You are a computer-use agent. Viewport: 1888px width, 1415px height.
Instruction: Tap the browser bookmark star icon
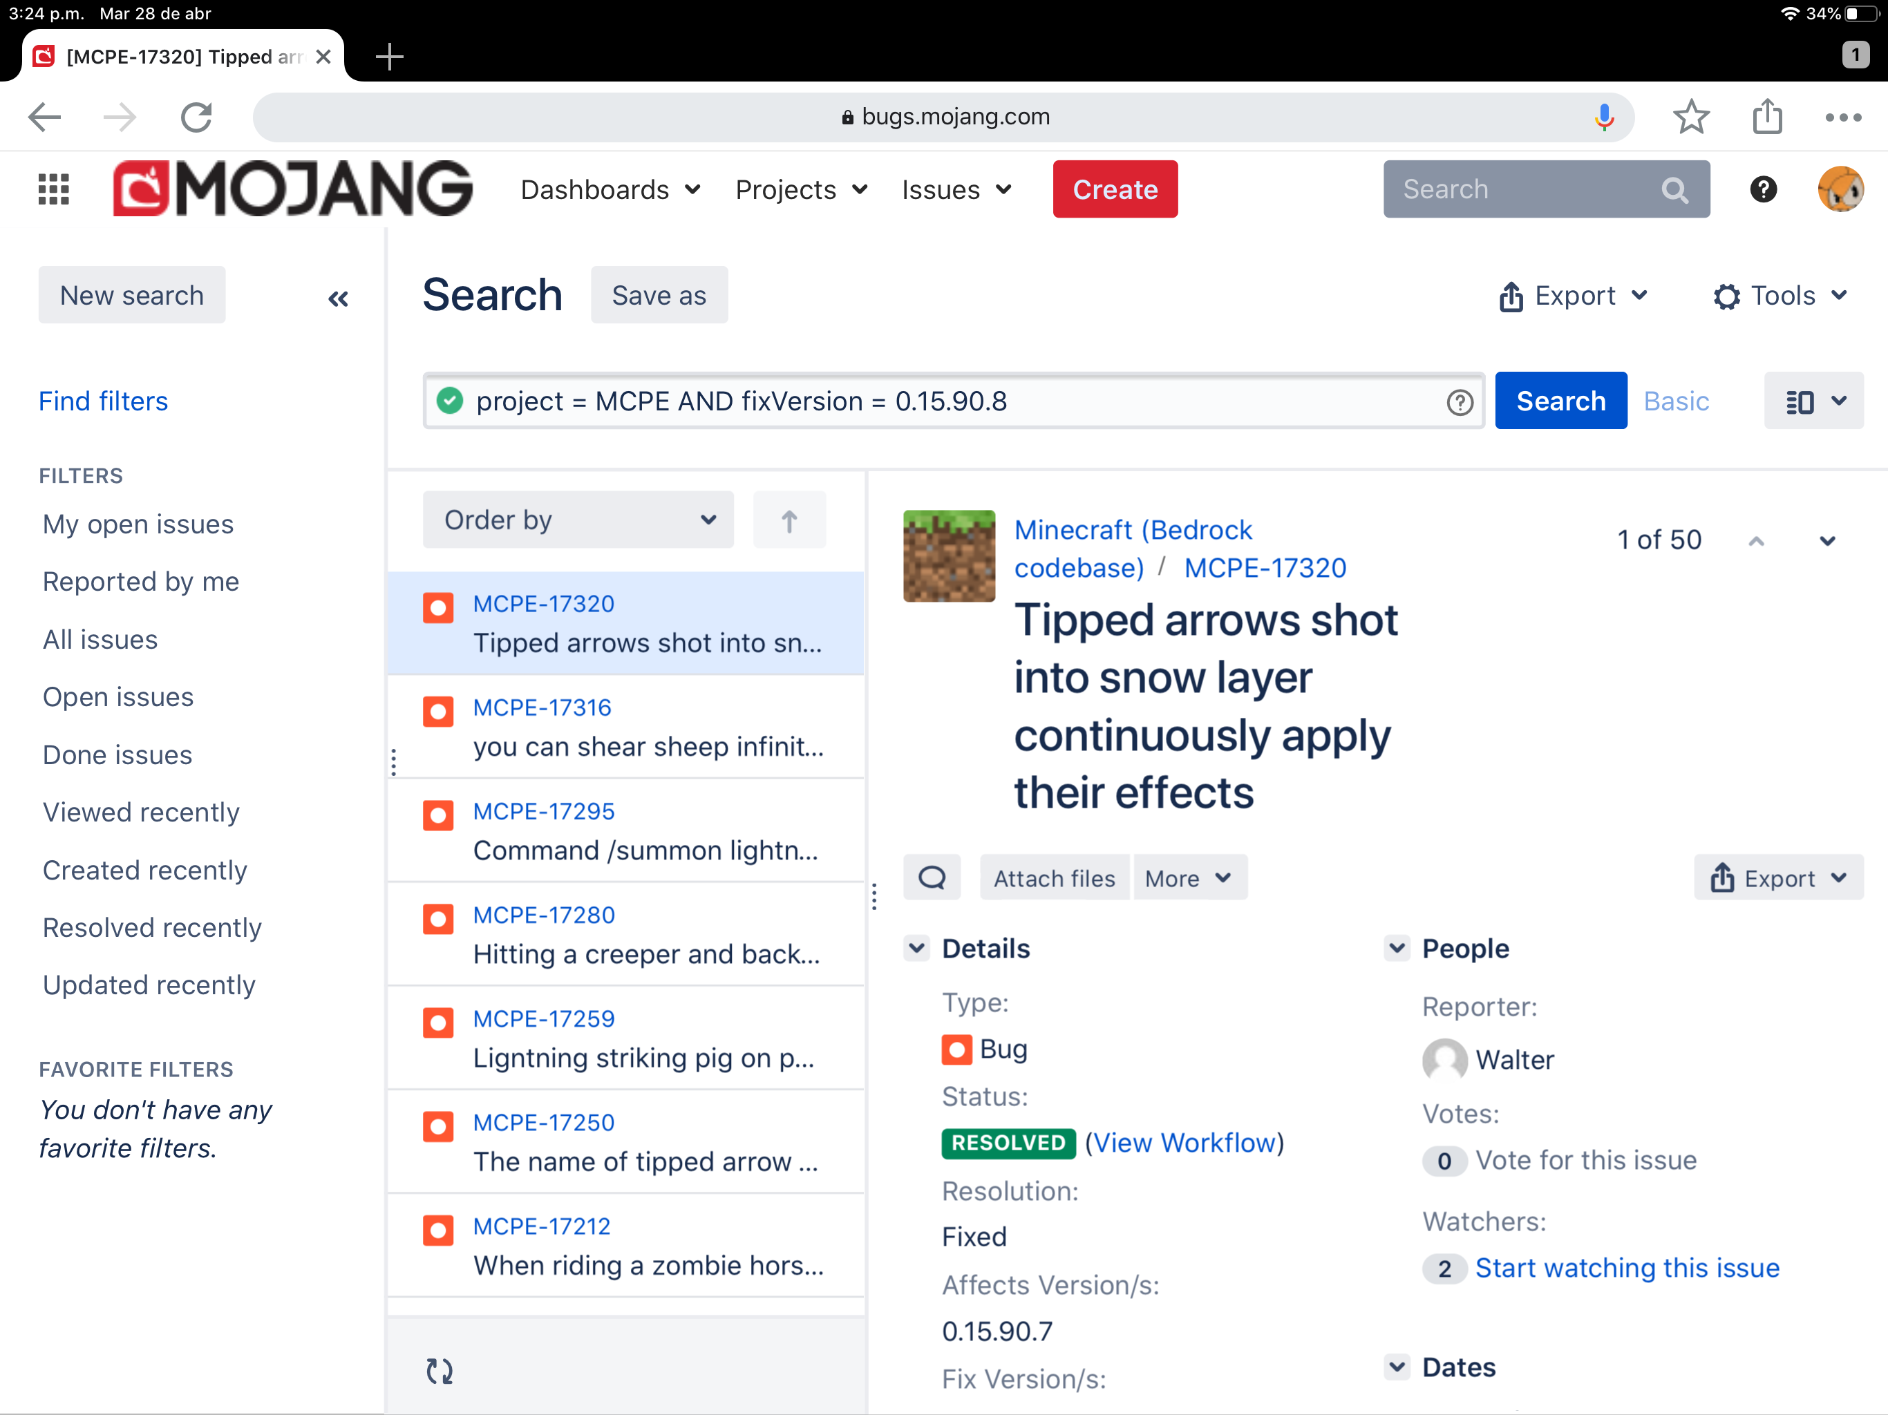tap(1690, 117)
